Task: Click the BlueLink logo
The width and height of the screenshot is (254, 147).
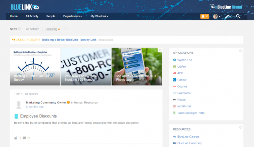Action: click(x=25, y=7)
